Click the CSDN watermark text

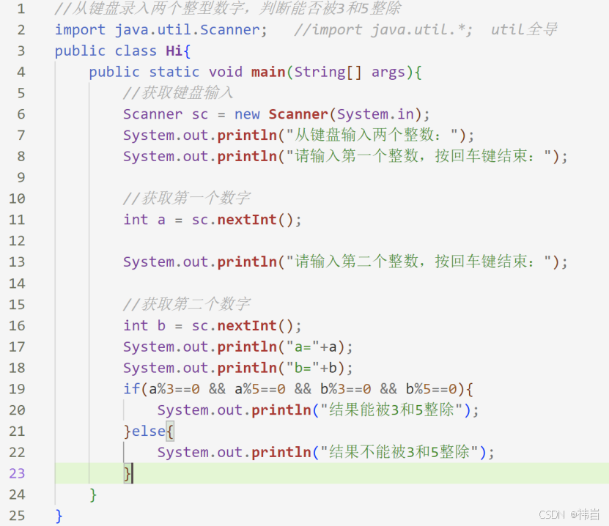(x=550, y=515)
